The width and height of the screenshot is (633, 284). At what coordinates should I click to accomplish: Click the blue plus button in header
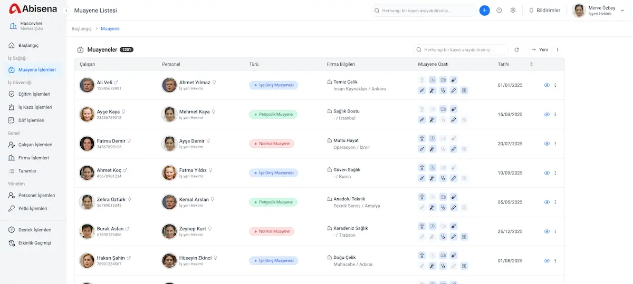pyautogui.click(x=484, y=11)
